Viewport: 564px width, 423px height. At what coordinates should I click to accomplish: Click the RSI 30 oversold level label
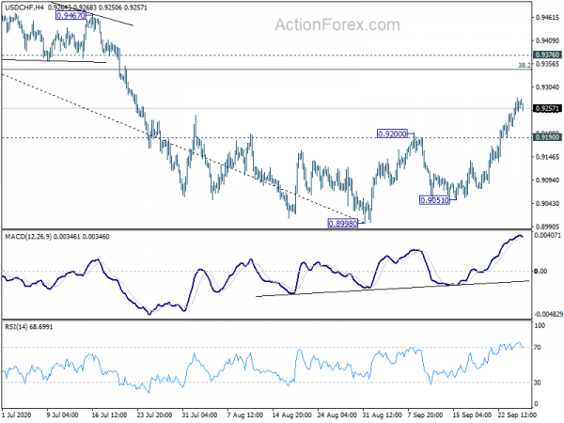pyautogui.click(x=538, y=383)
